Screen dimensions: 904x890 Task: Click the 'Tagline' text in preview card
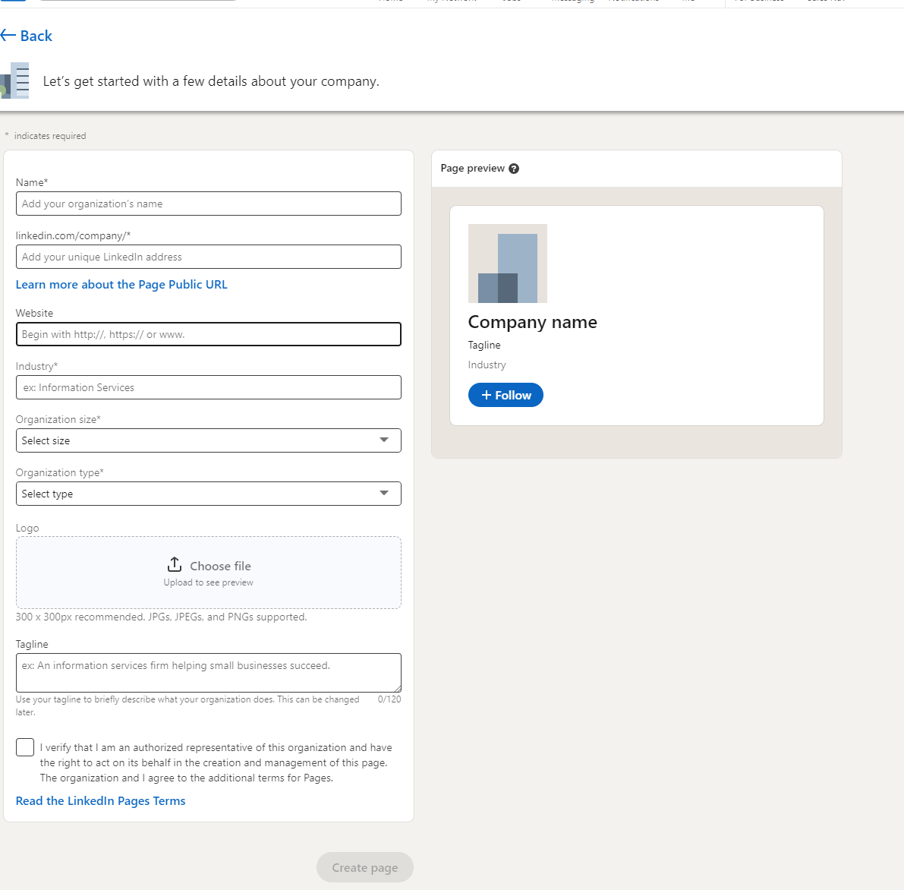484,345
